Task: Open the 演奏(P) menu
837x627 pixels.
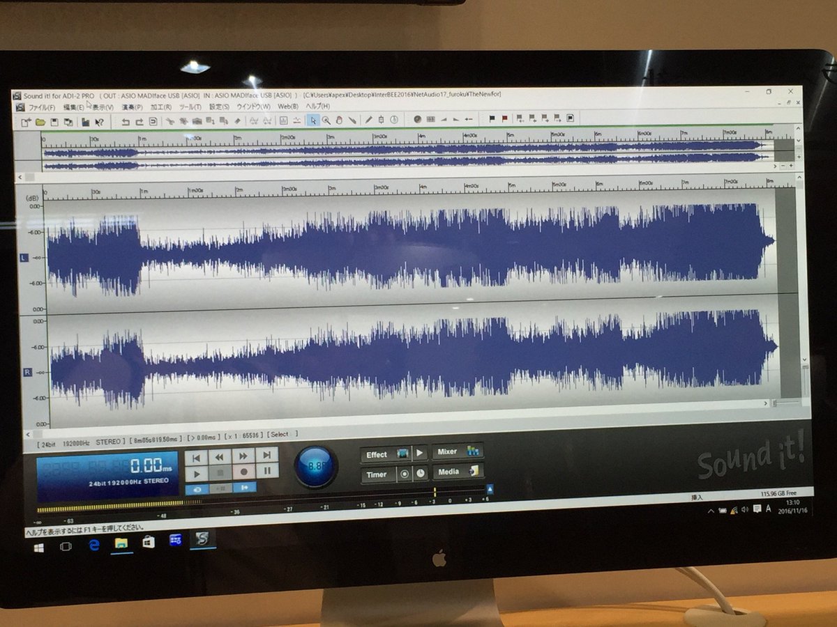Action: click(x=133, y=107)
